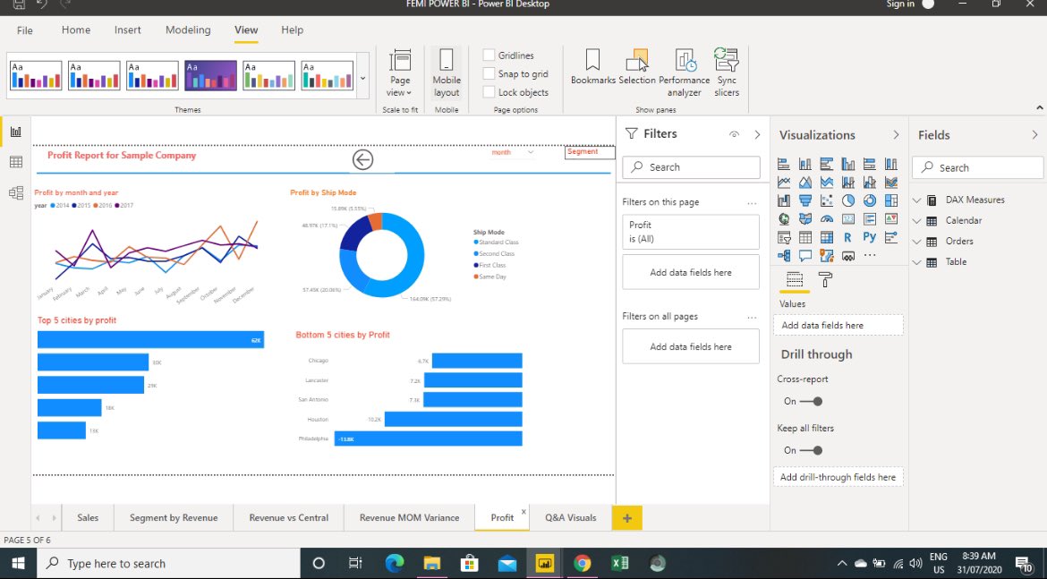The height and width of the screenshot is (579, 1047).
Task: Enable the Gridlines checkbox
Action: coord(489,55)
